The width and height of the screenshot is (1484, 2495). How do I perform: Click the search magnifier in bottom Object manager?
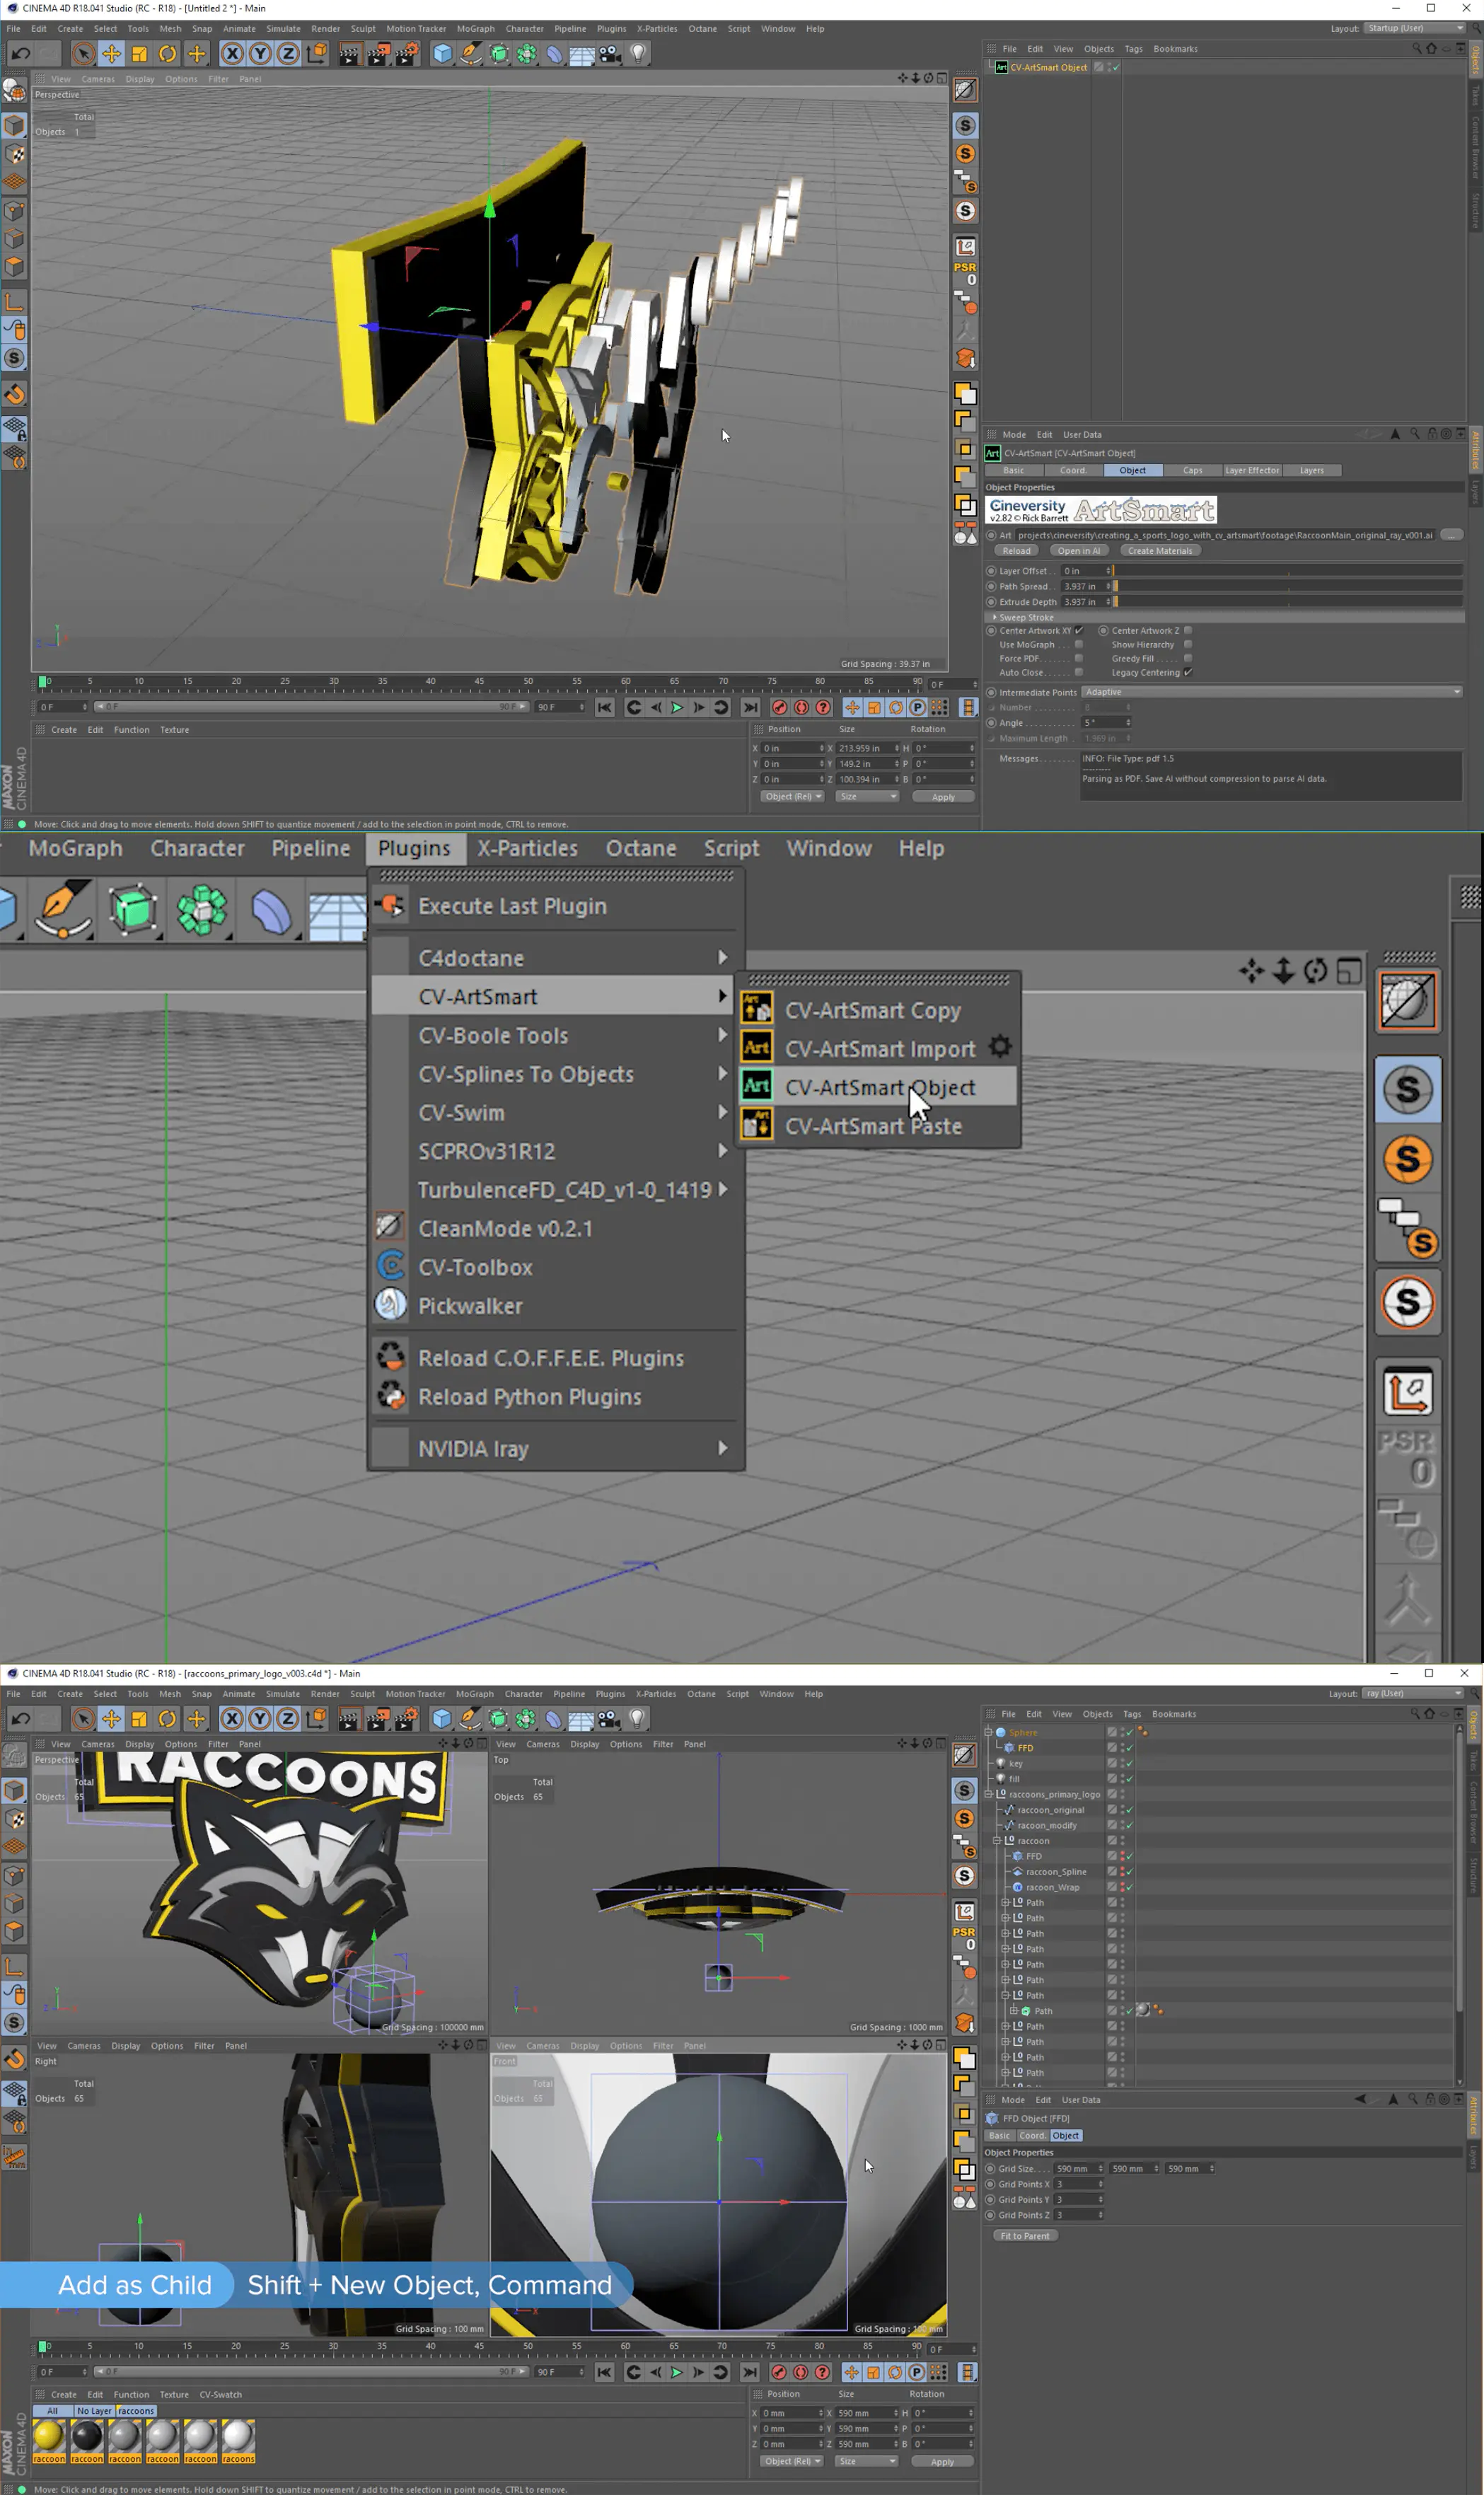click(x=1415, y=1714)
